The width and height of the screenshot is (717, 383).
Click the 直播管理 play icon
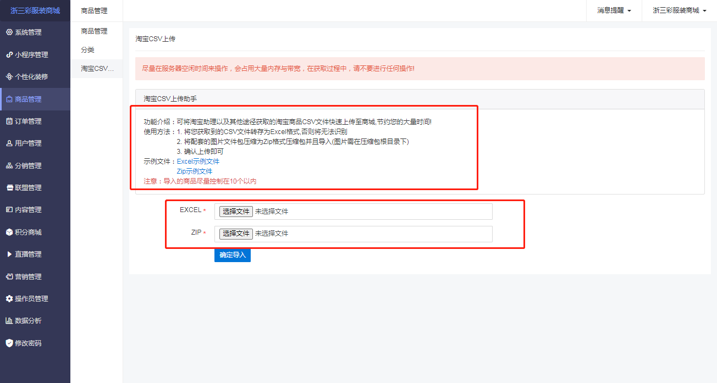pos(9,254)
